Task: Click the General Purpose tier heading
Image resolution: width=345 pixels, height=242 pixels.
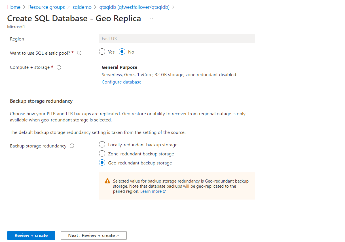Action: tap(119, 67)
